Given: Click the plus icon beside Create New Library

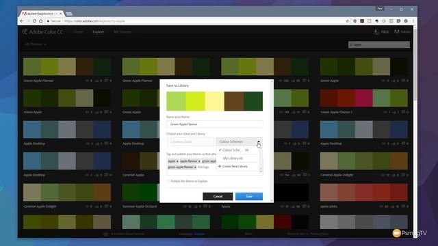Looking at the screenshot, I should [x=220, y=166].
